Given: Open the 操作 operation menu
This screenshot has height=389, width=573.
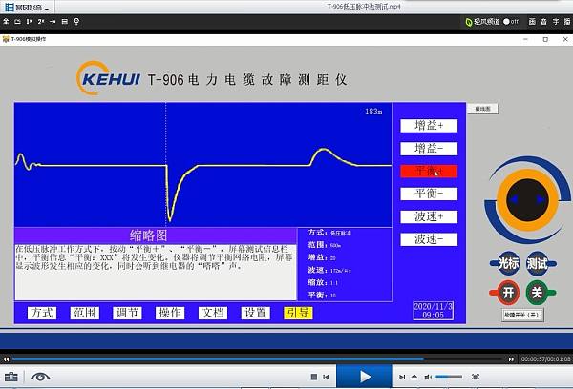Looking at the screenshot, I should [x=170, y=313].
